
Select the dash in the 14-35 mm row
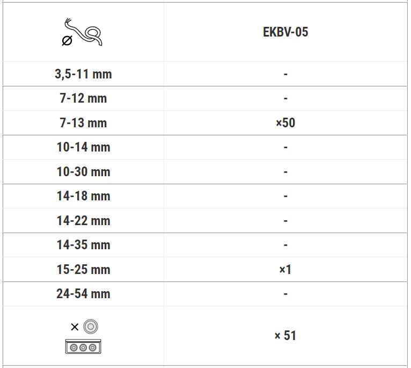[x=285, y=245]
